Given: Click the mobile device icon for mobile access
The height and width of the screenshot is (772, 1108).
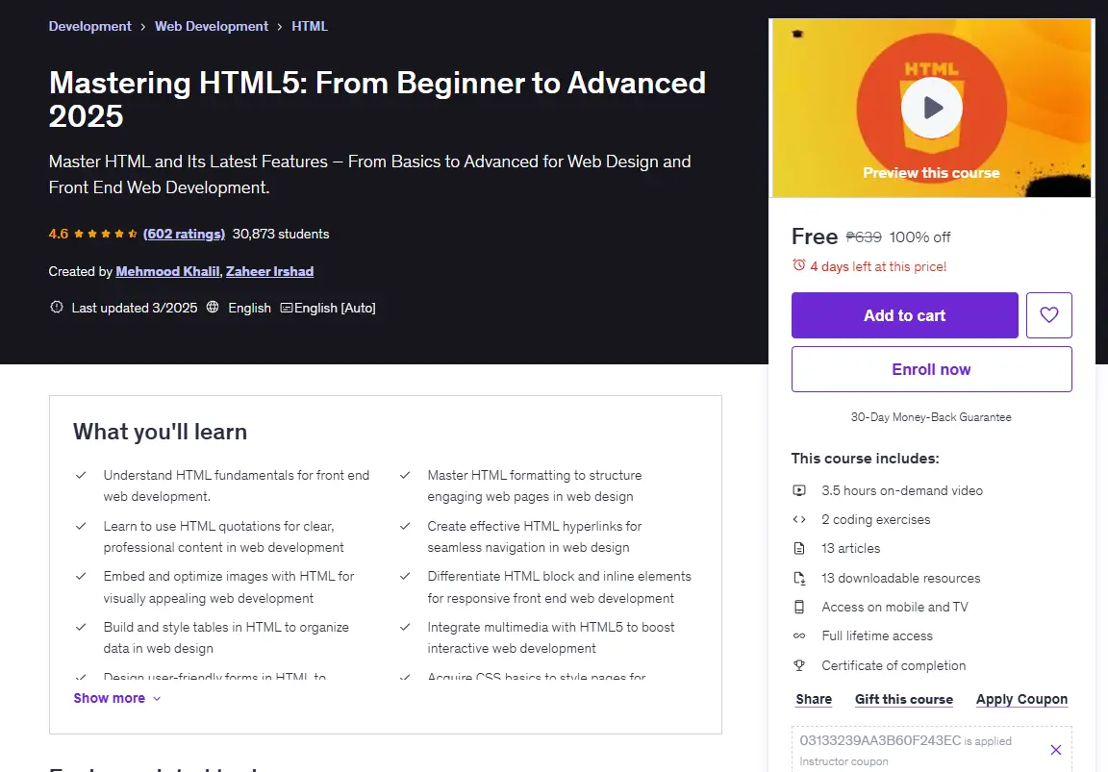Looking at the screenshot, I should point(799,607).
